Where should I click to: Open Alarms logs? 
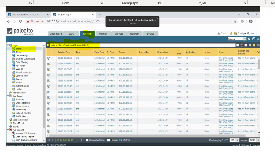(x=19, y=83)
